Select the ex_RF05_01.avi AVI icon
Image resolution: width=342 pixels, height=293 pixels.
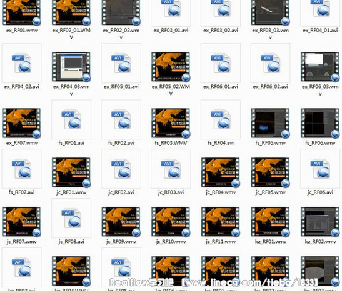tap(121, 63)
